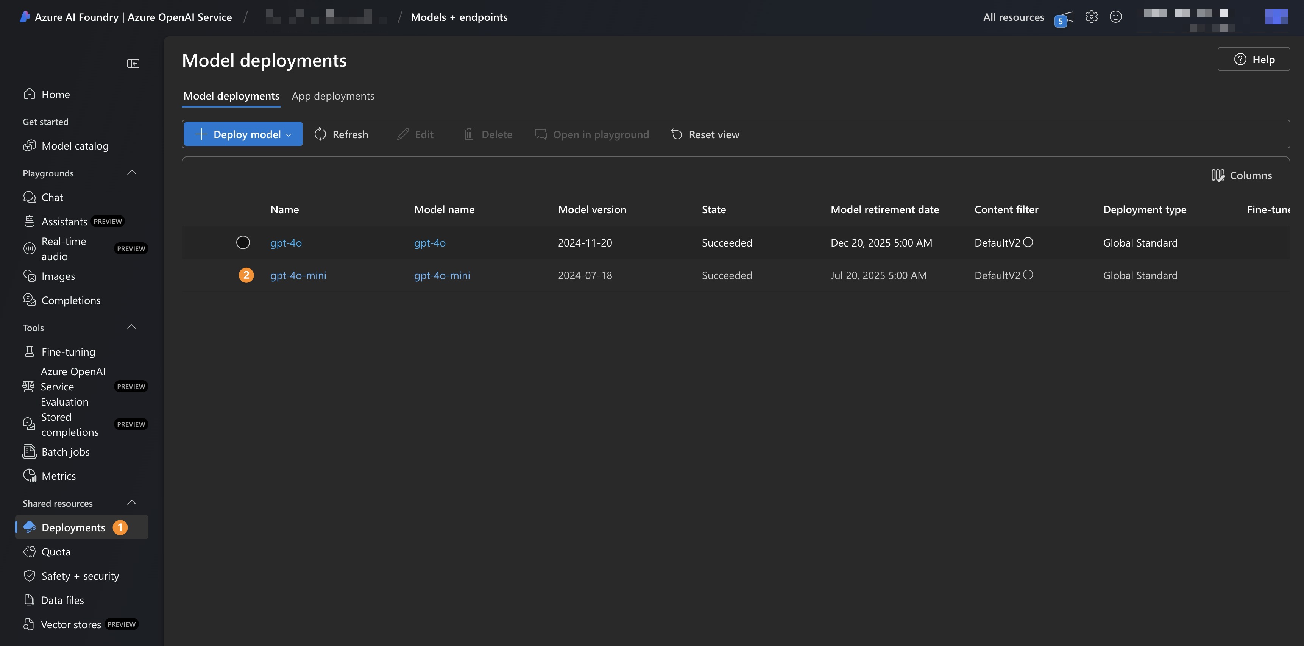This screenshot has width=1304, height=646.
Task: Open the gpt-4o-mini deployment link
Action: 298,275
